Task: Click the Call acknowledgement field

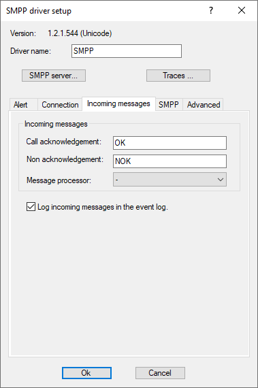Action: pyautogui.click(x=170, y=143)
